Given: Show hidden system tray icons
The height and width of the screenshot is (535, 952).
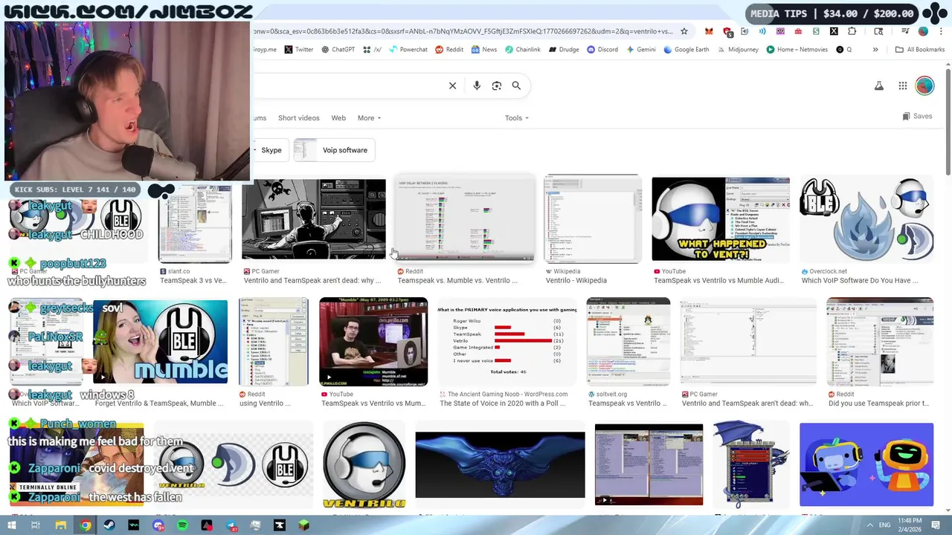Looking at the screenshot, I should [x=870, y=525].
